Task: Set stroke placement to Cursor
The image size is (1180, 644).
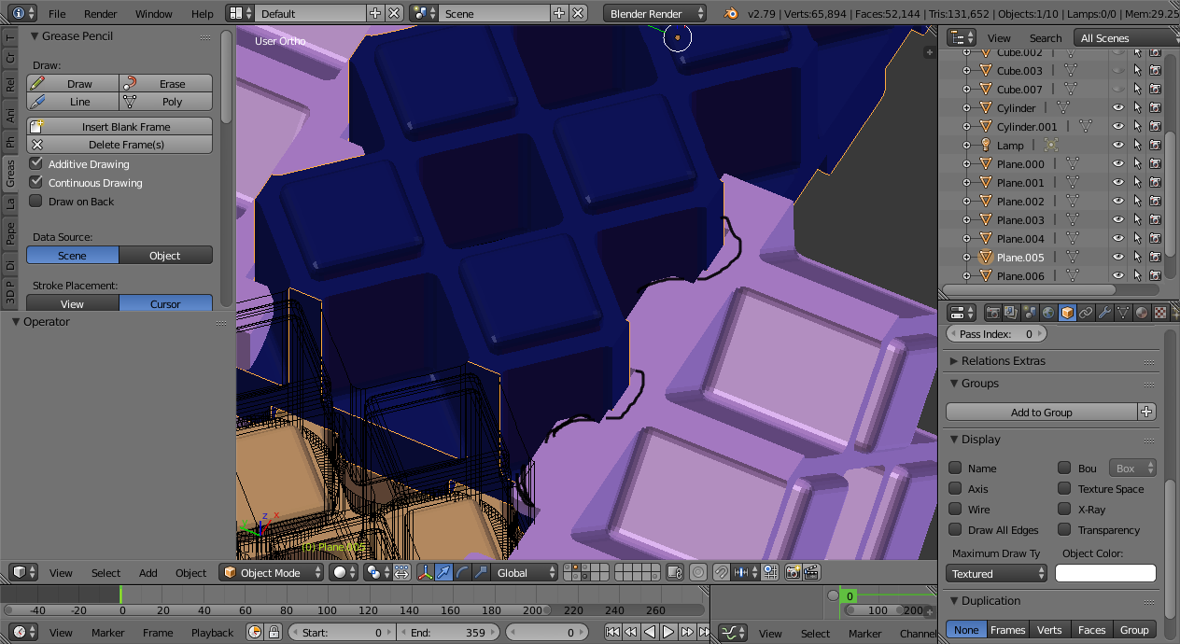Action: (x=166, y=303)
